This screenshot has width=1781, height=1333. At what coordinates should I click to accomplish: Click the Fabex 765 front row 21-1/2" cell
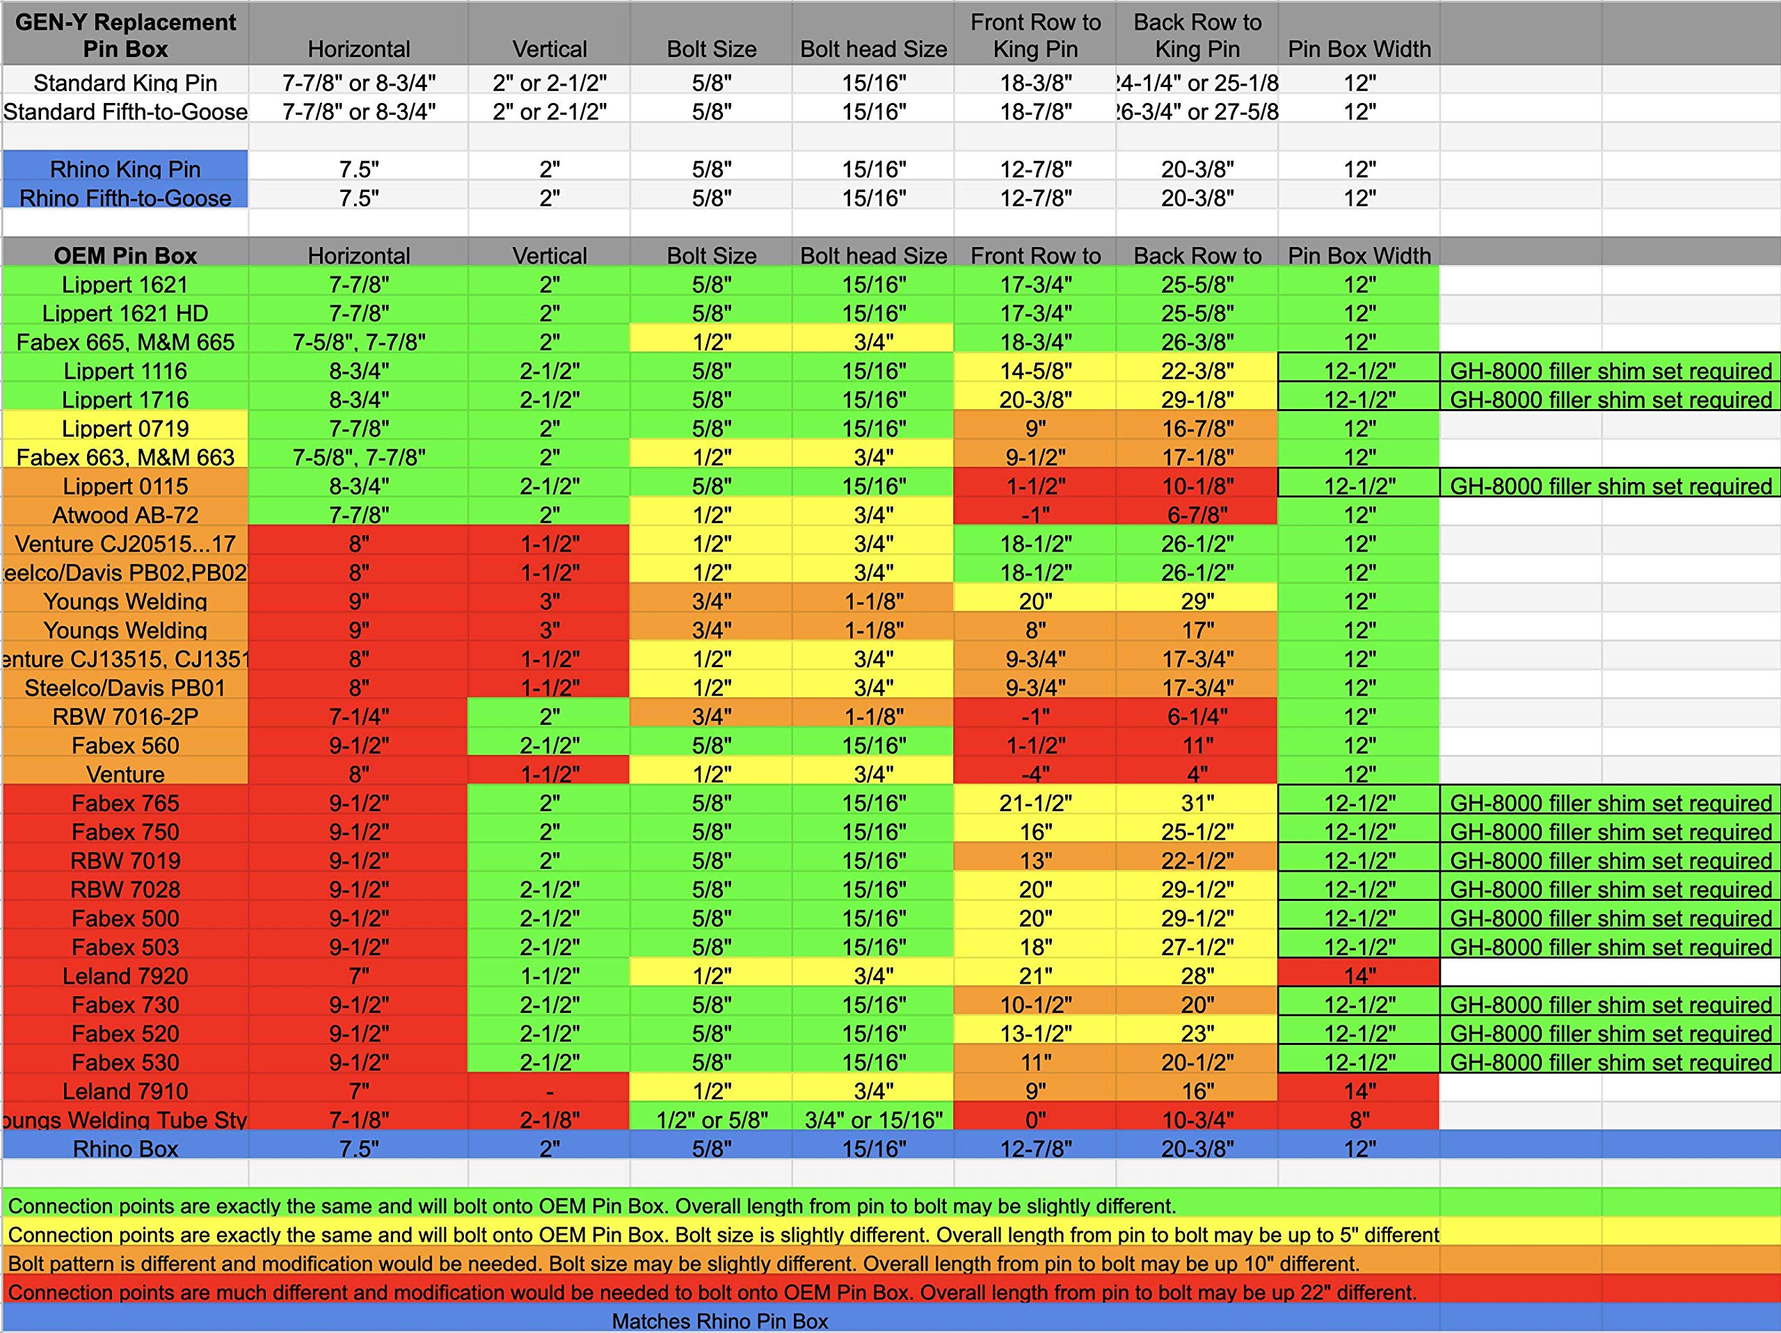[x=1035, y=804]
